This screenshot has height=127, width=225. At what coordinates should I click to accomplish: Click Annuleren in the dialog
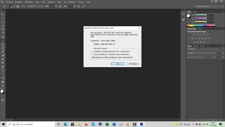(x=133, y=64)
